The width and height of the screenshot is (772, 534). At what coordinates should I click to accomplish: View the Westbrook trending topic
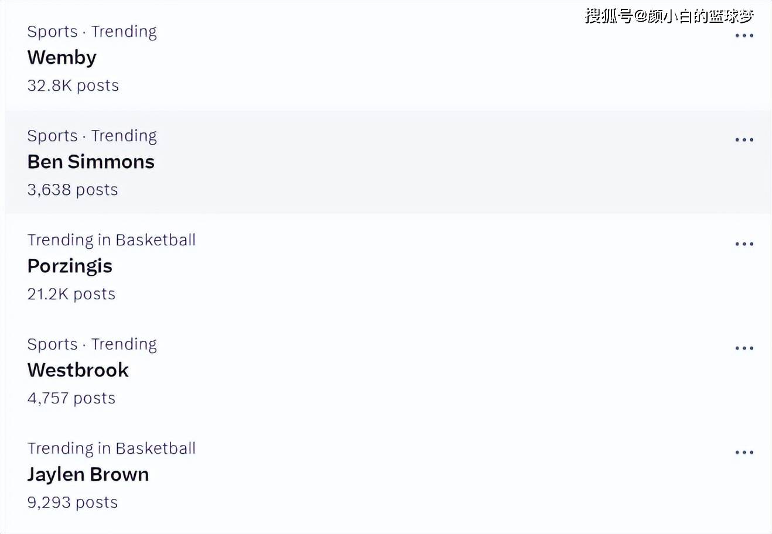coord(78,370)
